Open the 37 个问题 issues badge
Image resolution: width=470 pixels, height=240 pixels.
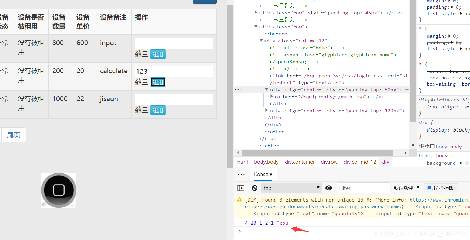441,188
